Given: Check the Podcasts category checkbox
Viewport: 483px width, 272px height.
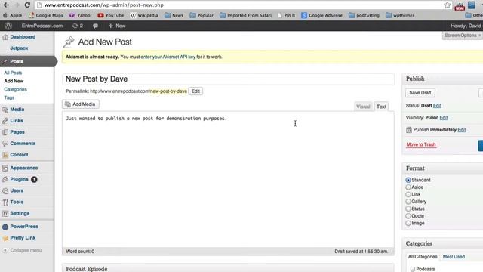Looking at the screenshot, I should (x=413, y=269).
